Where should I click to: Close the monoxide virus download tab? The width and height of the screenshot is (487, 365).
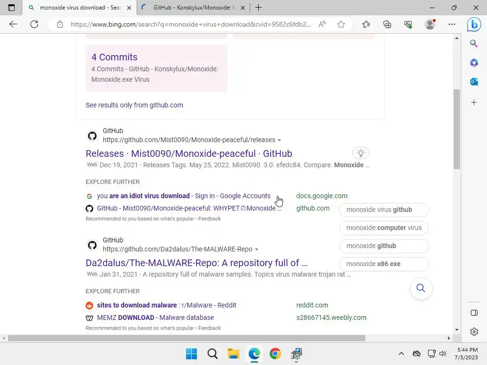pyautogui.click(x=129, y=8)
